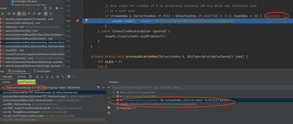Click Navigate from Source down-arrow icon in Structure
This screenshot has width=293, height=124.
click(51, 14)
